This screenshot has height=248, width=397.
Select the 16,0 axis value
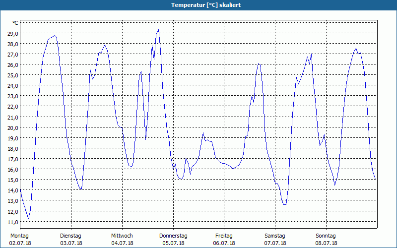[x=13, y=170]
